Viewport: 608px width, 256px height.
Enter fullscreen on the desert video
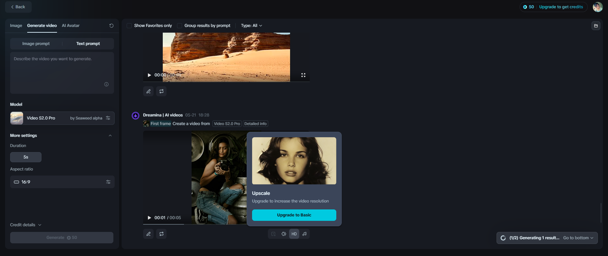click(303, 75)
